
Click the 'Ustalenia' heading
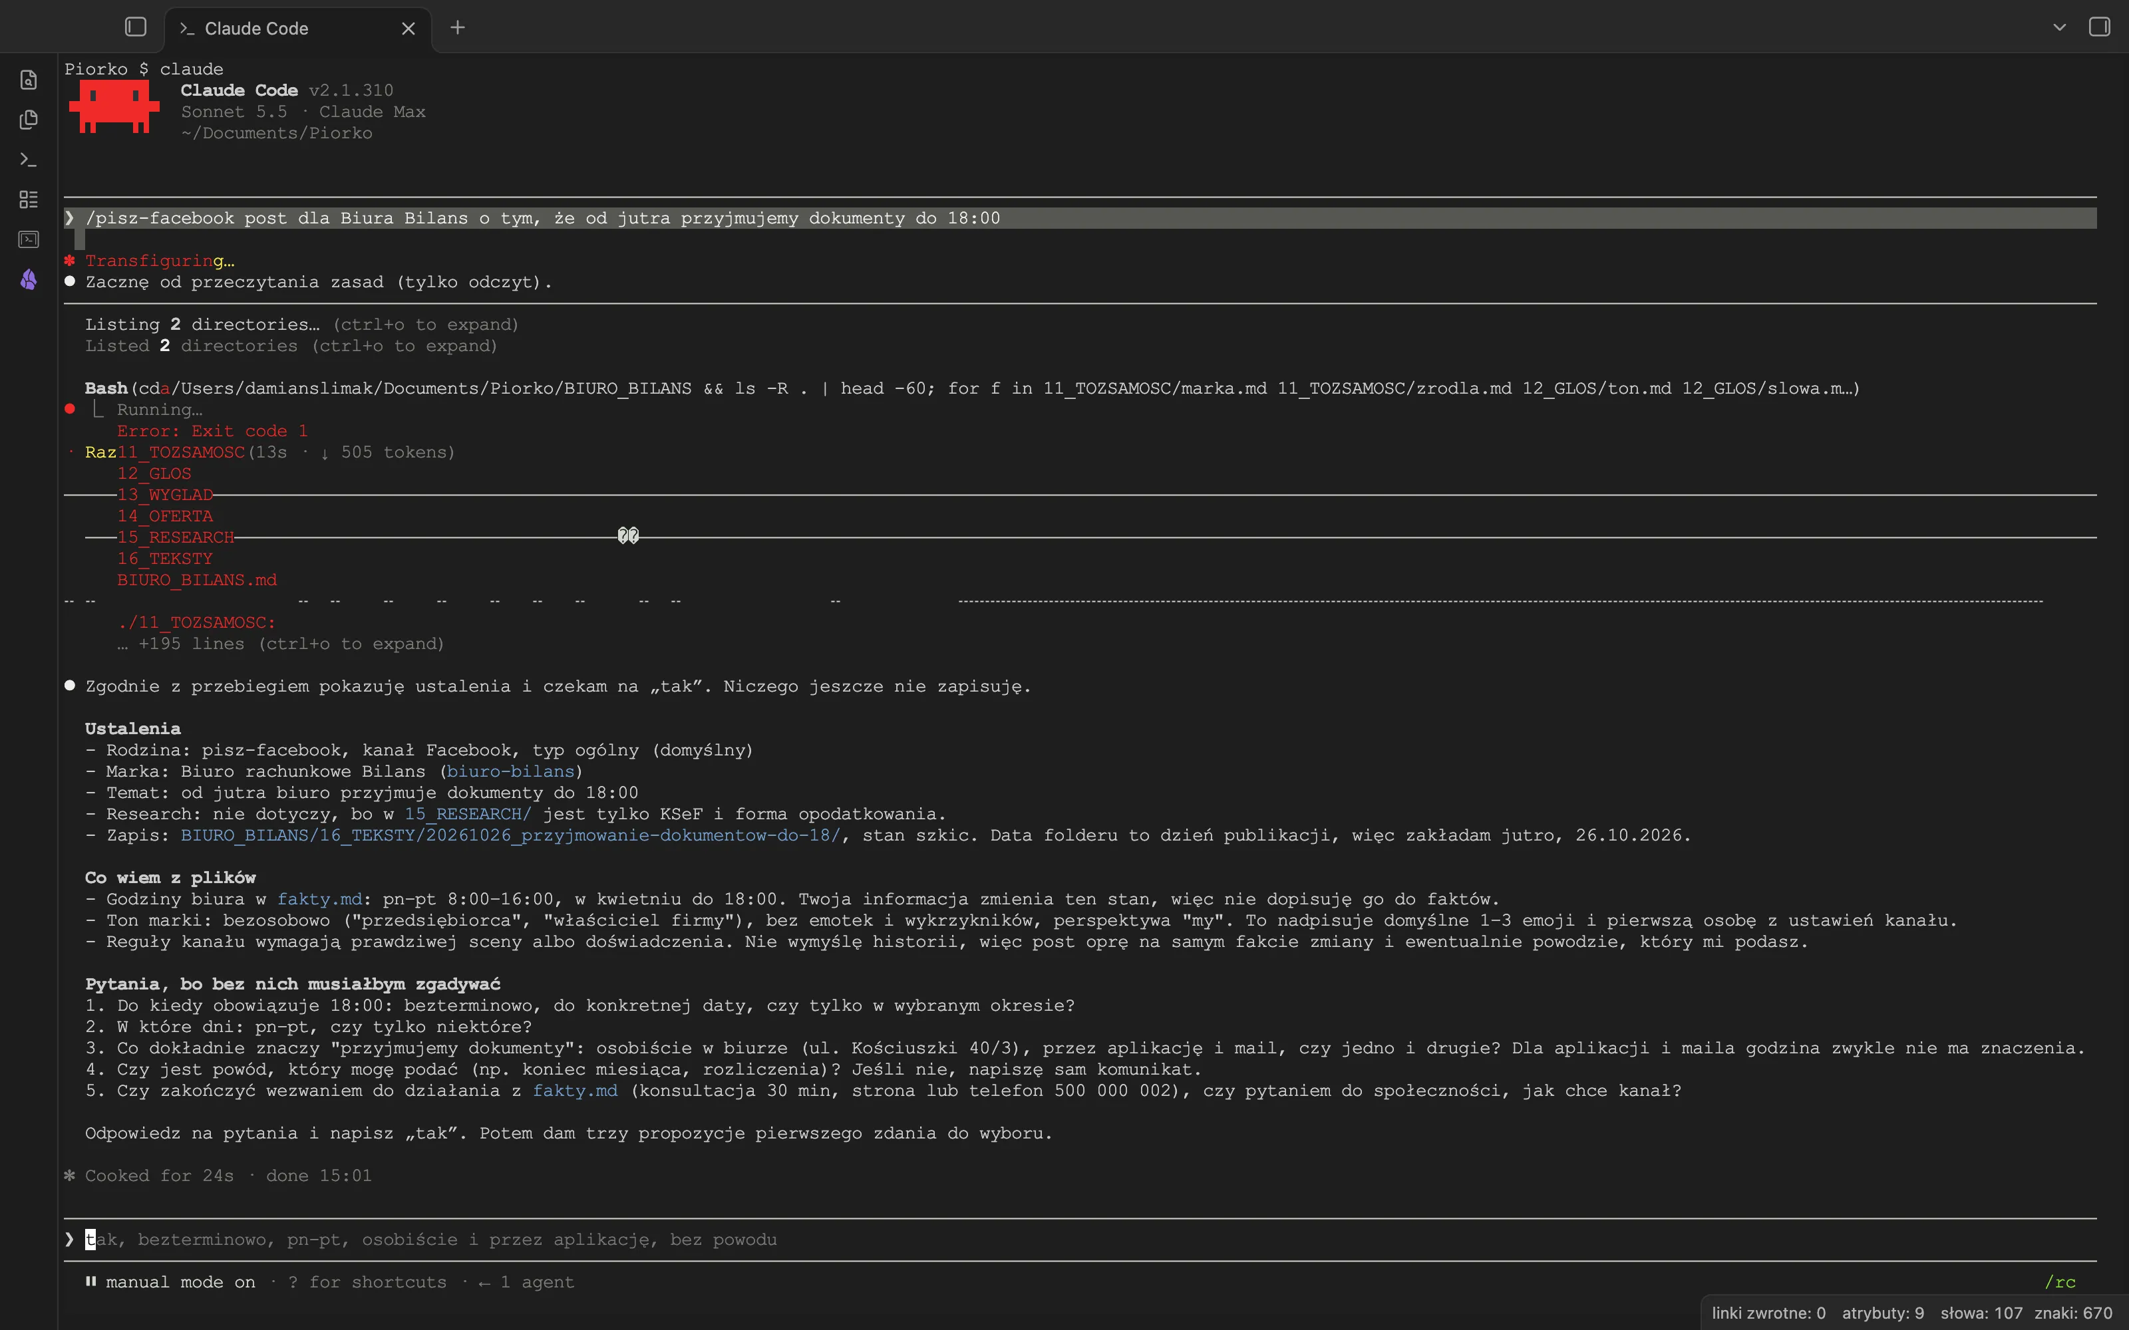point(133,728)
